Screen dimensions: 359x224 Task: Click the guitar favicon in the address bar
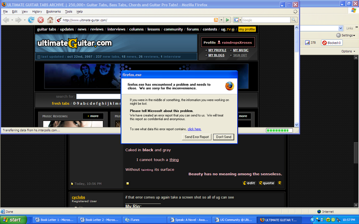(59, 20)
